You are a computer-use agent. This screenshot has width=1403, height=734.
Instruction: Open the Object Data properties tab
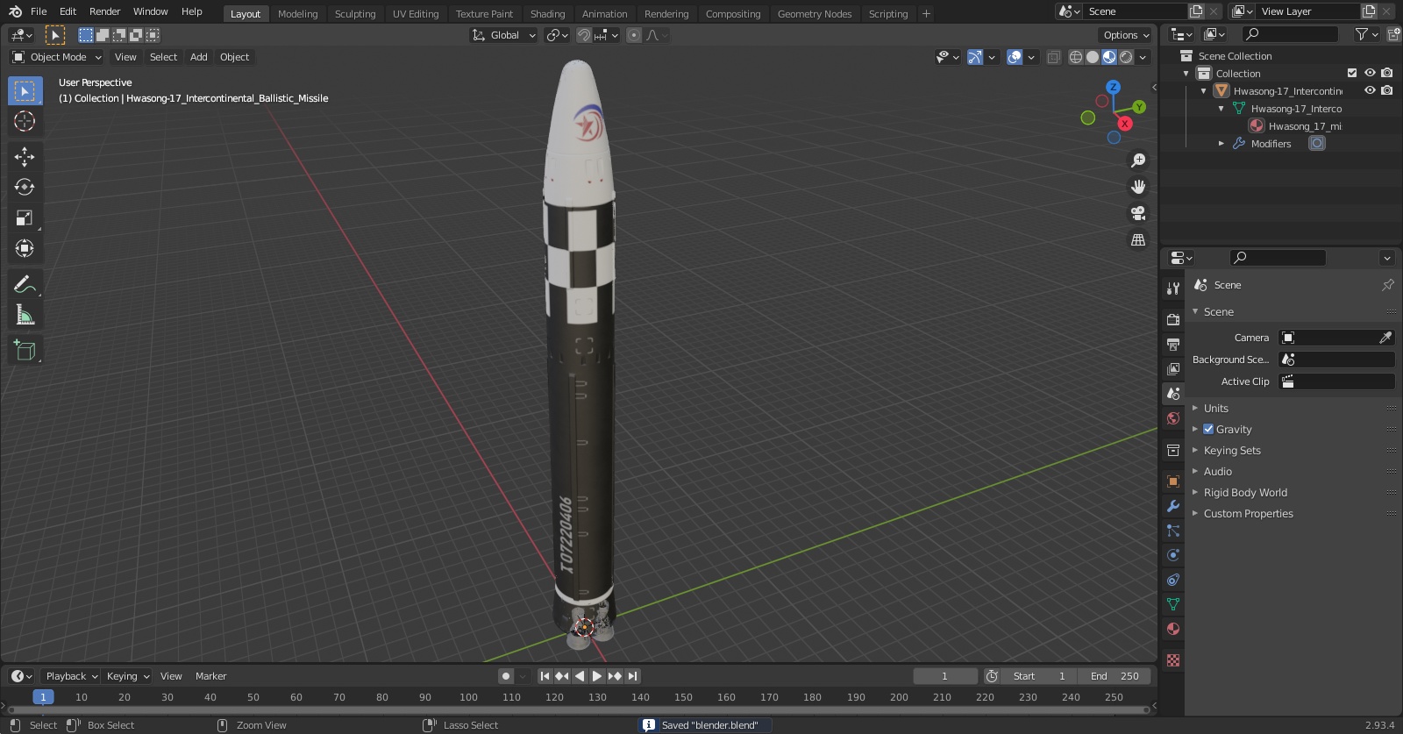tap(1172, 604)
